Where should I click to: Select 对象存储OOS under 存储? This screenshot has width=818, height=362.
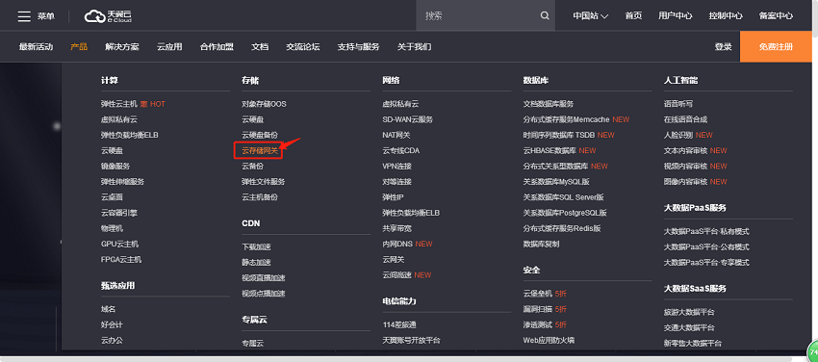pos(264,104)
